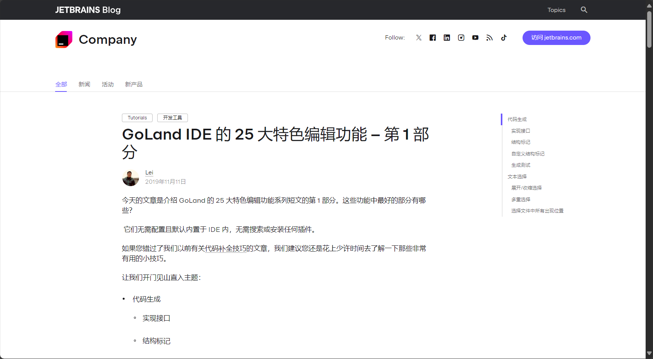Jump to 实现接口 in sidebar contents
The height and width of the screenshot is (359, 653).
521,131
